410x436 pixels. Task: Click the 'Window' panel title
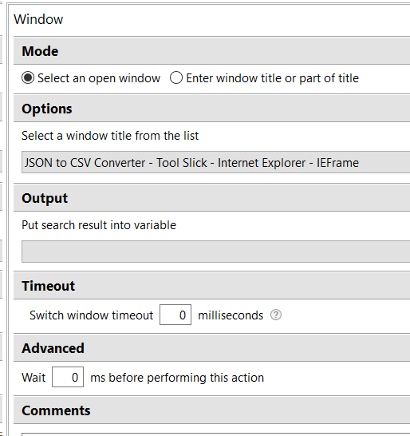(x=38, y=19)
